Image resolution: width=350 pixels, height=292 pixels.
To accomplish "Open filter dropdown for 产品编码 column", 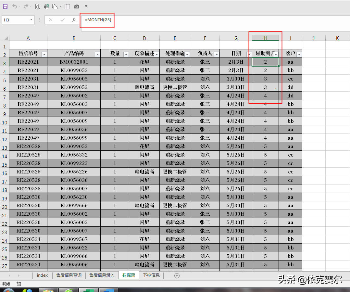I will click(97, 54).
